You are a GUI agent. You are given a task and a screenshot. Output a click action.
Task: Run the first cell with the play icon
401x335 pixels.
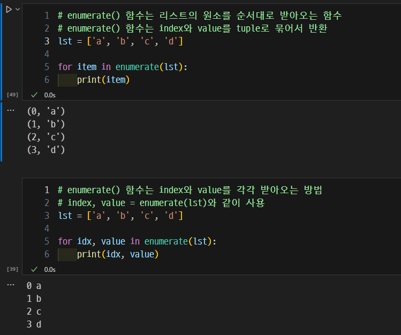[x=9, y=10]
